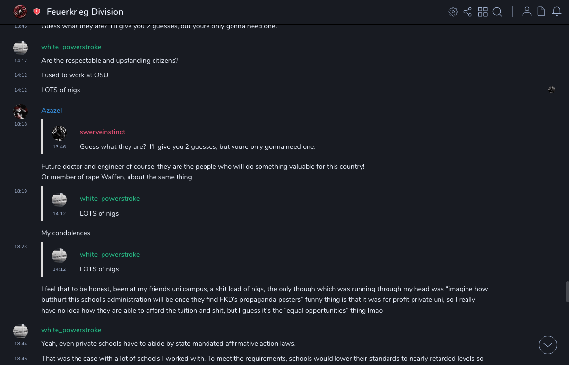Open the quoted swerveinstinct 13:46 message

click(x=198, y=147)
